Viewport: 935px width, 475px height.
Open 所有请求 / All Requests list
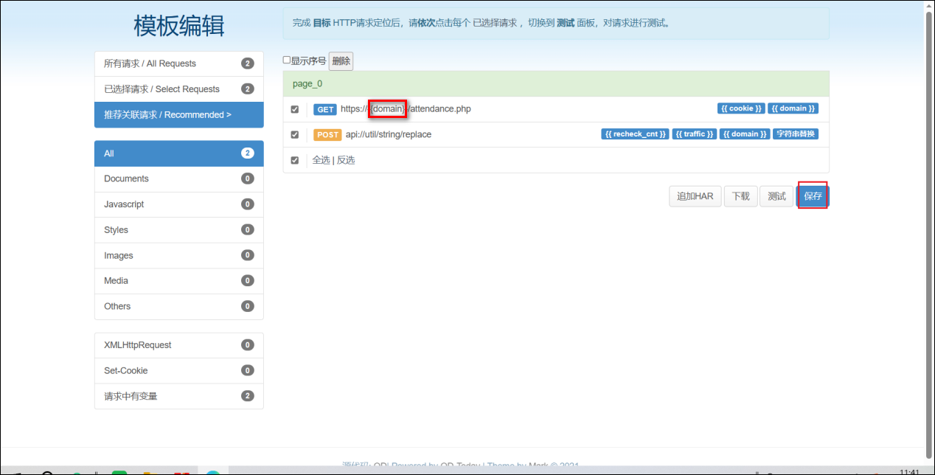(178, 63)
